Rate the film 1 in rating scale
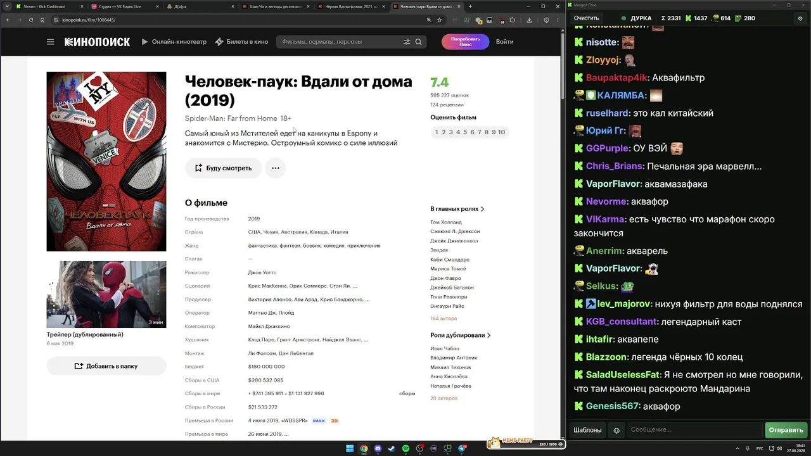The height and width of the screenshot is (456, 811). click(437, 132)
